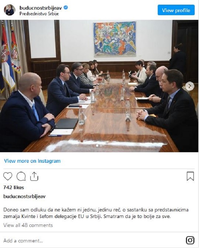Open buducnostsrbijeav profile avatar
The image size is (199, 248).
(x=10, y=10)
